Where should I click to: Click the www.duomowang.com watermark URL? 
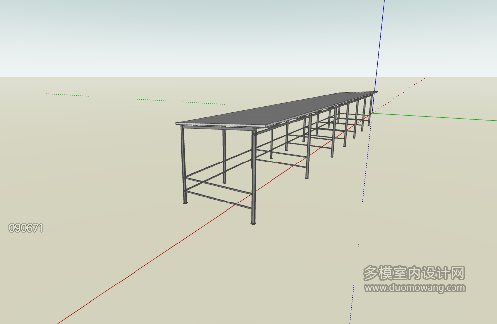(x=415, y=287)
